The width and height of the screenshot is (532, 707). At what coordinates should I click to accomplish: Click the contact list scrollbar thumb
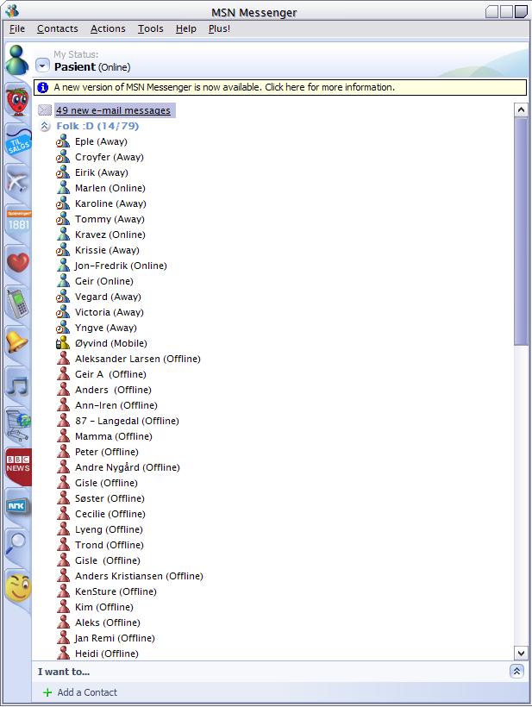pos(521,232)
